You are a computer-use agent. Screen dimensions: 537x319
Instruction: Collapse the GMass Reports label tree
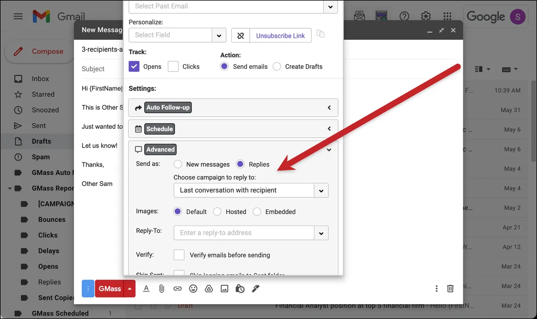pyautogui.click(x=10, y=188)
